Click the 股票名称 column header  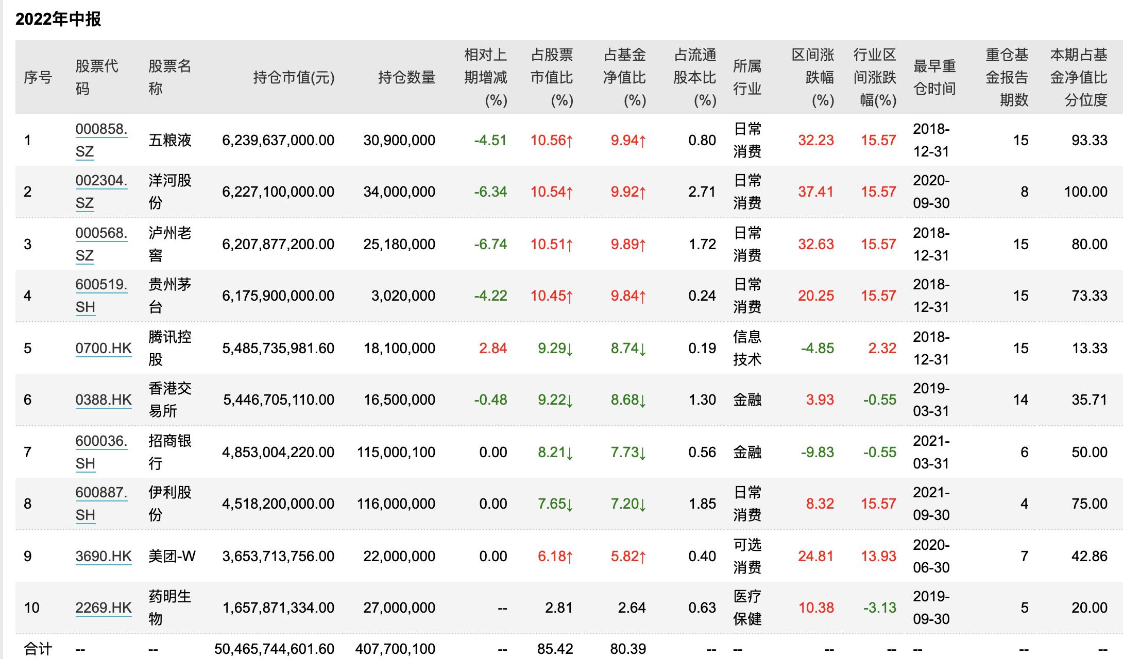click(170, 77)
